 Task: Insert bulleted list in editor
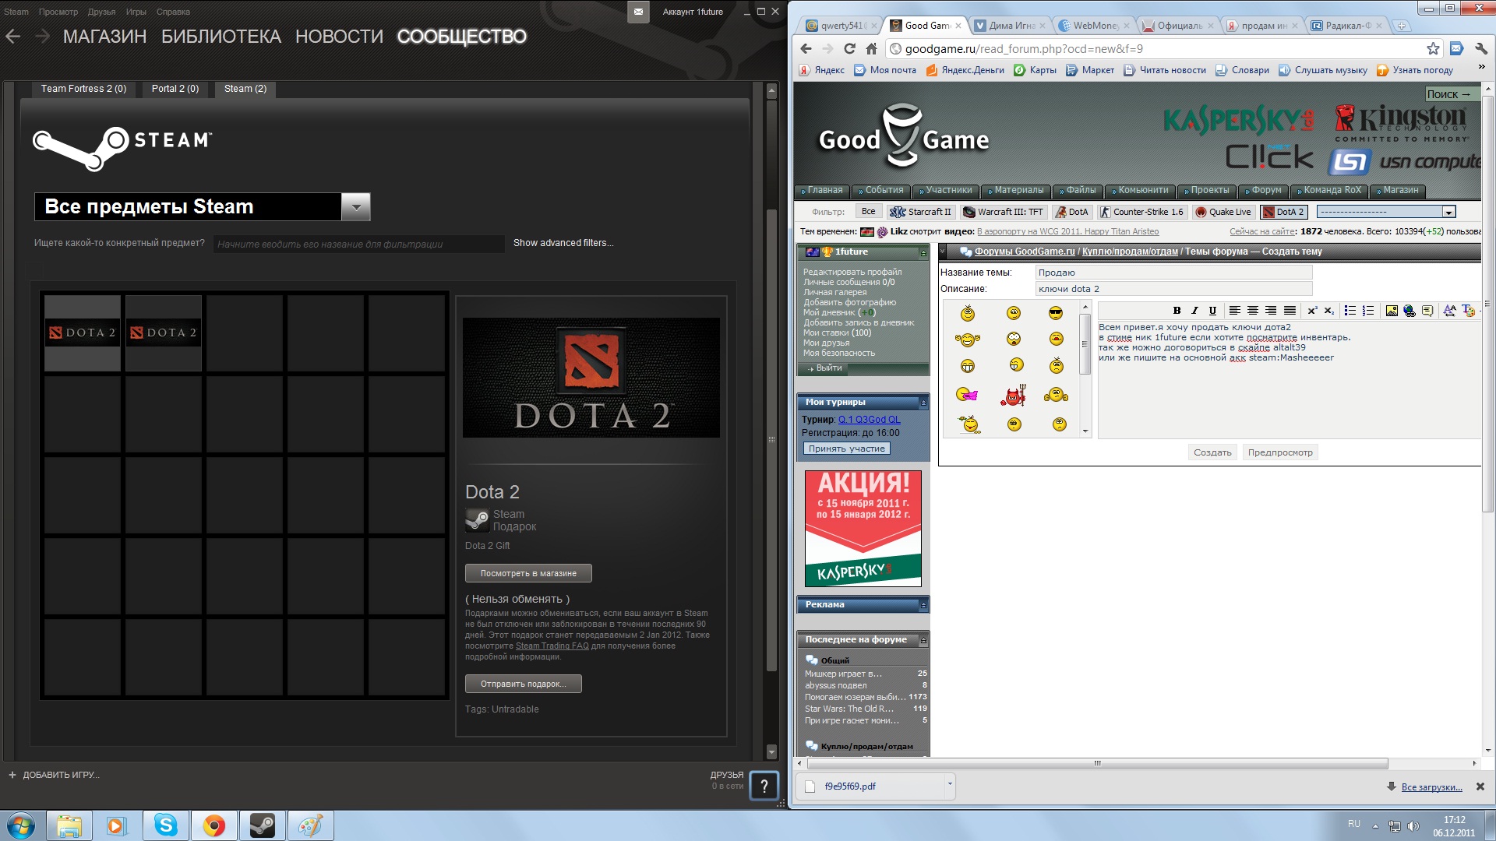[1350, 311]
